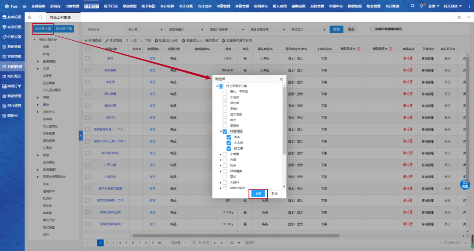Viewport: 474px width, 251px height.
Task: Click 取消 to cancel the dialog
Action: pos(274,194)
